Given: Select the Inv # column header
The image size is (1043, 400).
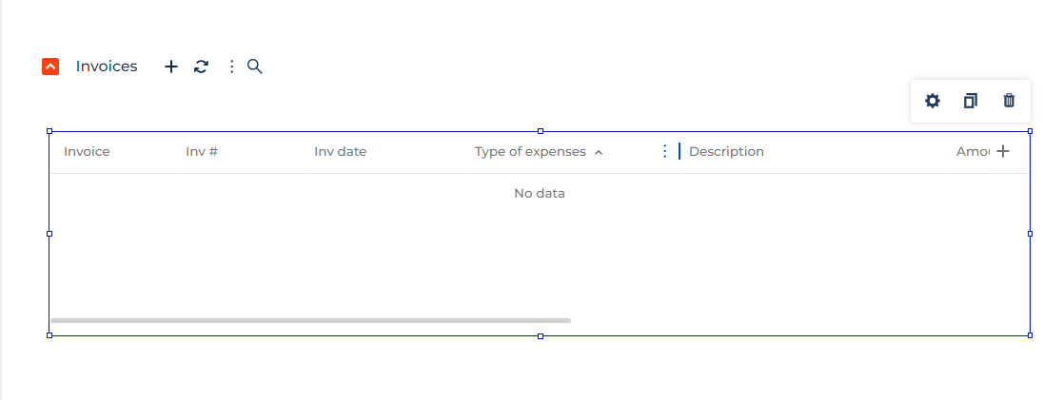Looking at the screenshot, I should [x=202, y=151].
